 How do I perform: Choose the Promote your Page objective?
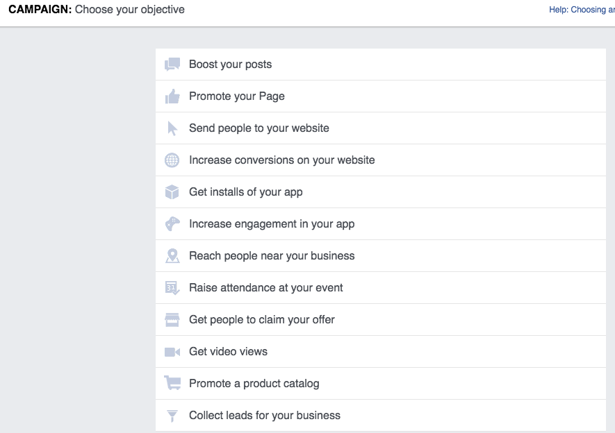(x=236, y=96)
